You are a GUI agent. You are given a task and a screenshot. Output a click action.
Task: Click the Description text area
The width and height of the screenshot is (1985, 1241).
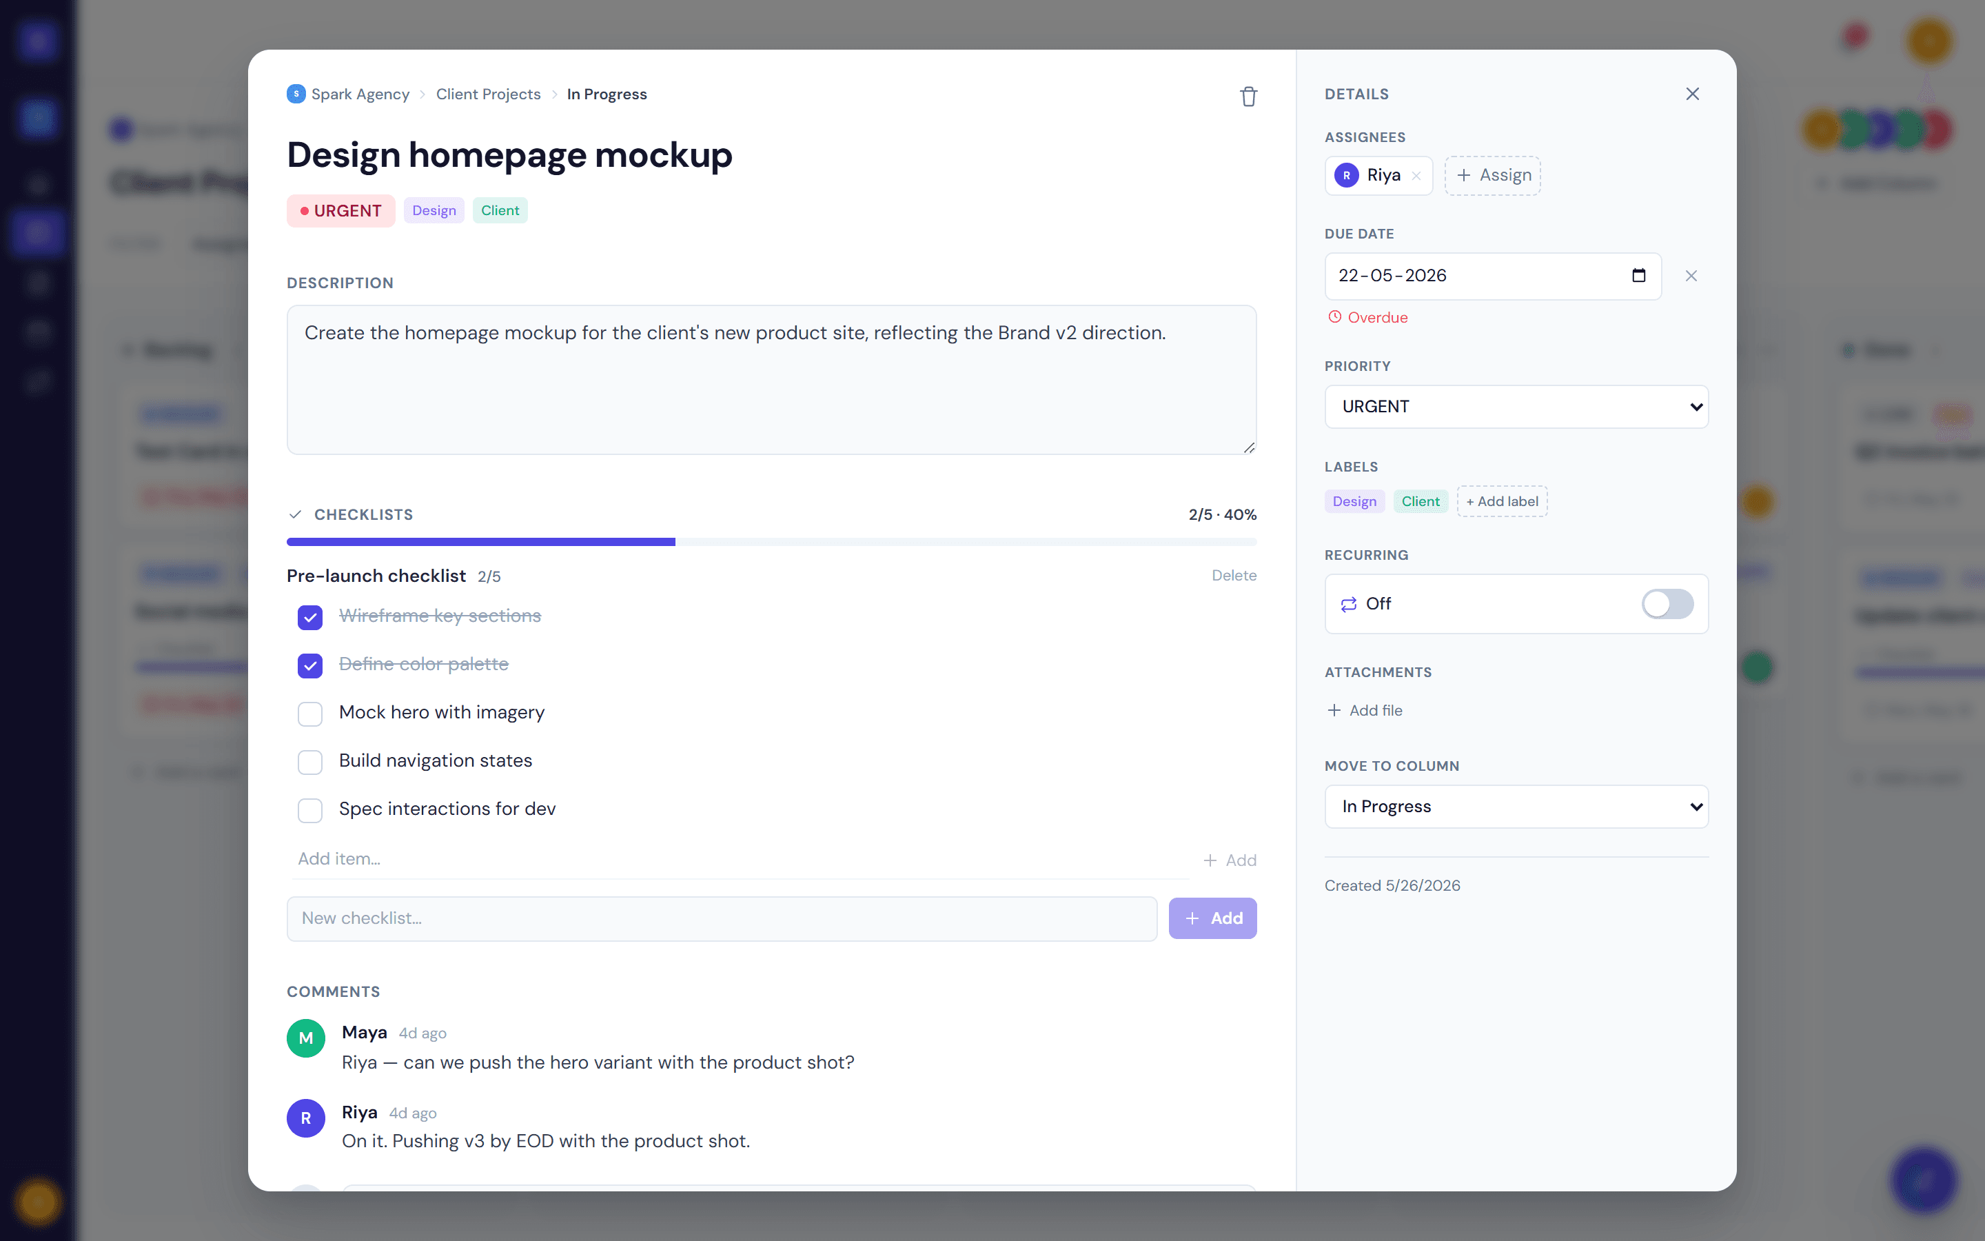pyautogui.click(x=771, y=379)
